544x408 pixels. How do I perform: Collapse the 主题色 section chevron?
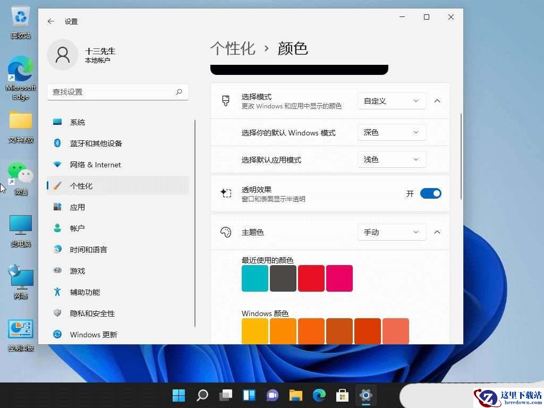437,232
